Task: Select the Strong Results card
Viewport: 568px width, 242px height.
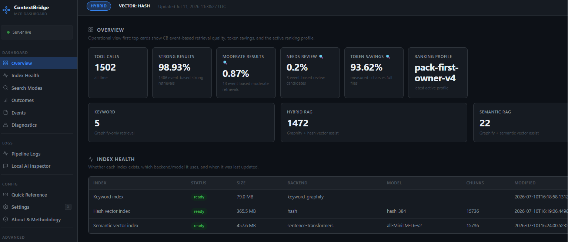Action: click(182, 73)
